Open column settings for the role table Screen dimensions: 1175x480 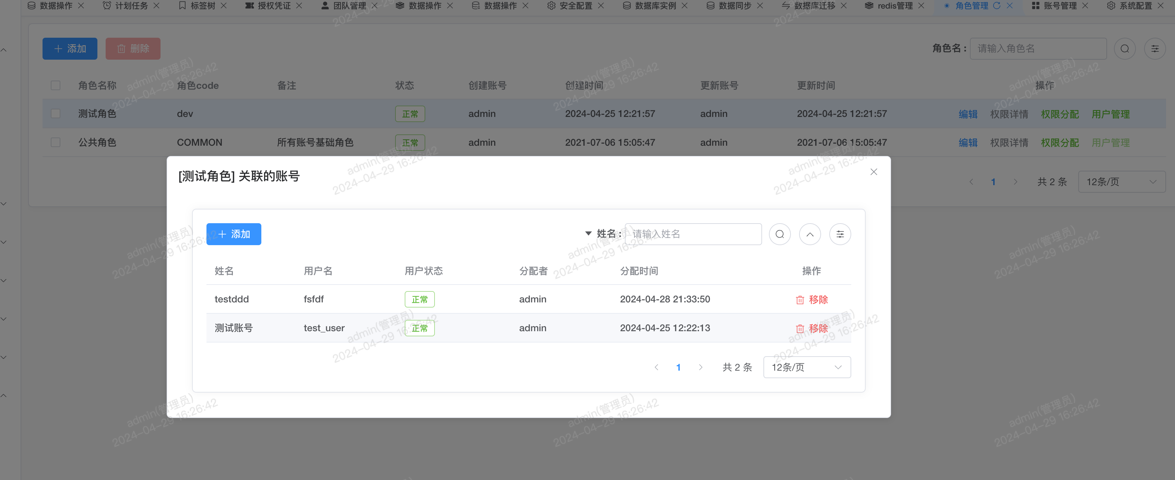pos(1155,49)
